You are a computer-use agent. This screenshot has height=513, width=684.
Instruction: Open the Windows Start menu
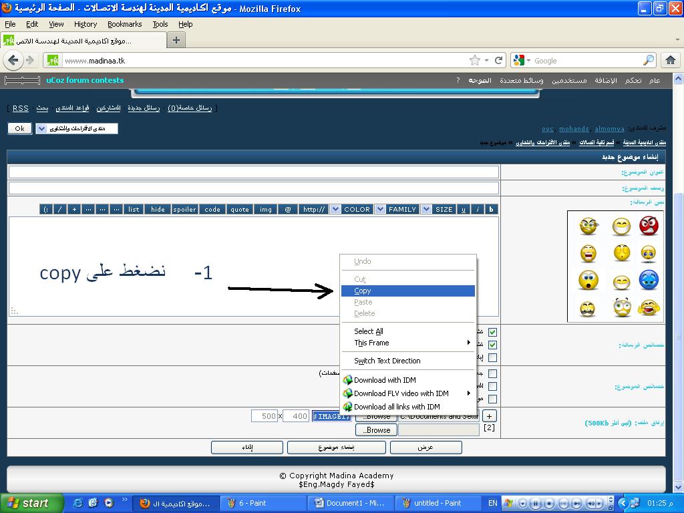tap(31, 503)
